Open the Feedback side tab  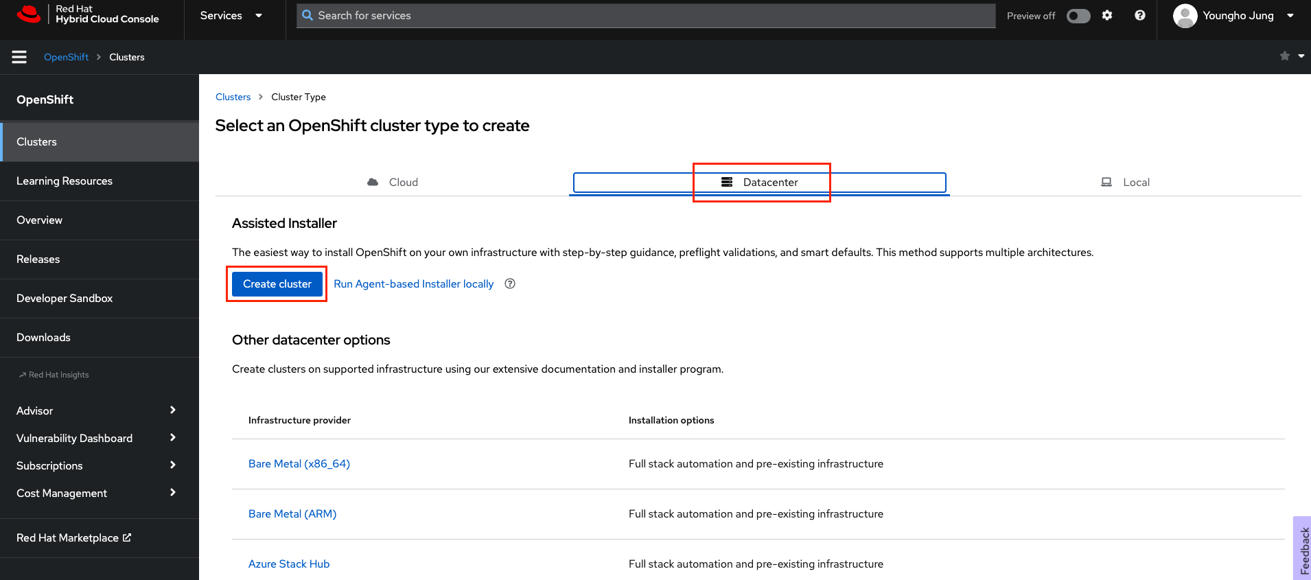tap(1303, 548)
